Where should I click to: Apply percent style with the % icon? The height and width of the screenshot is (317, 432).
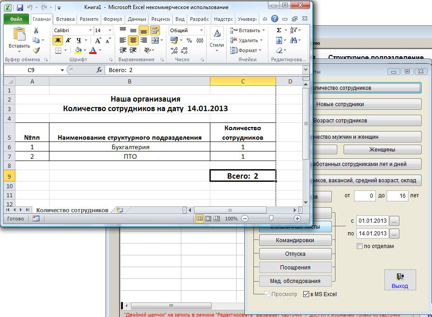pyautogui.click(x=189, y=40)
